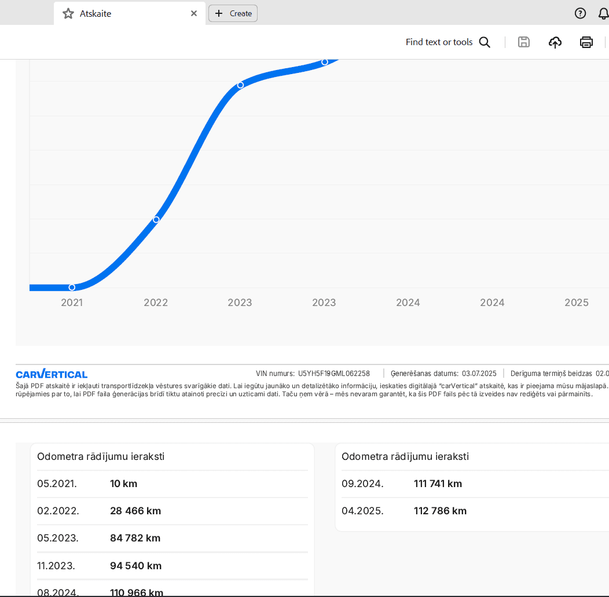609x597 pixels.
Task: Click the 2025 axis label
Action: pyautogui.click(x=577, y=303)
